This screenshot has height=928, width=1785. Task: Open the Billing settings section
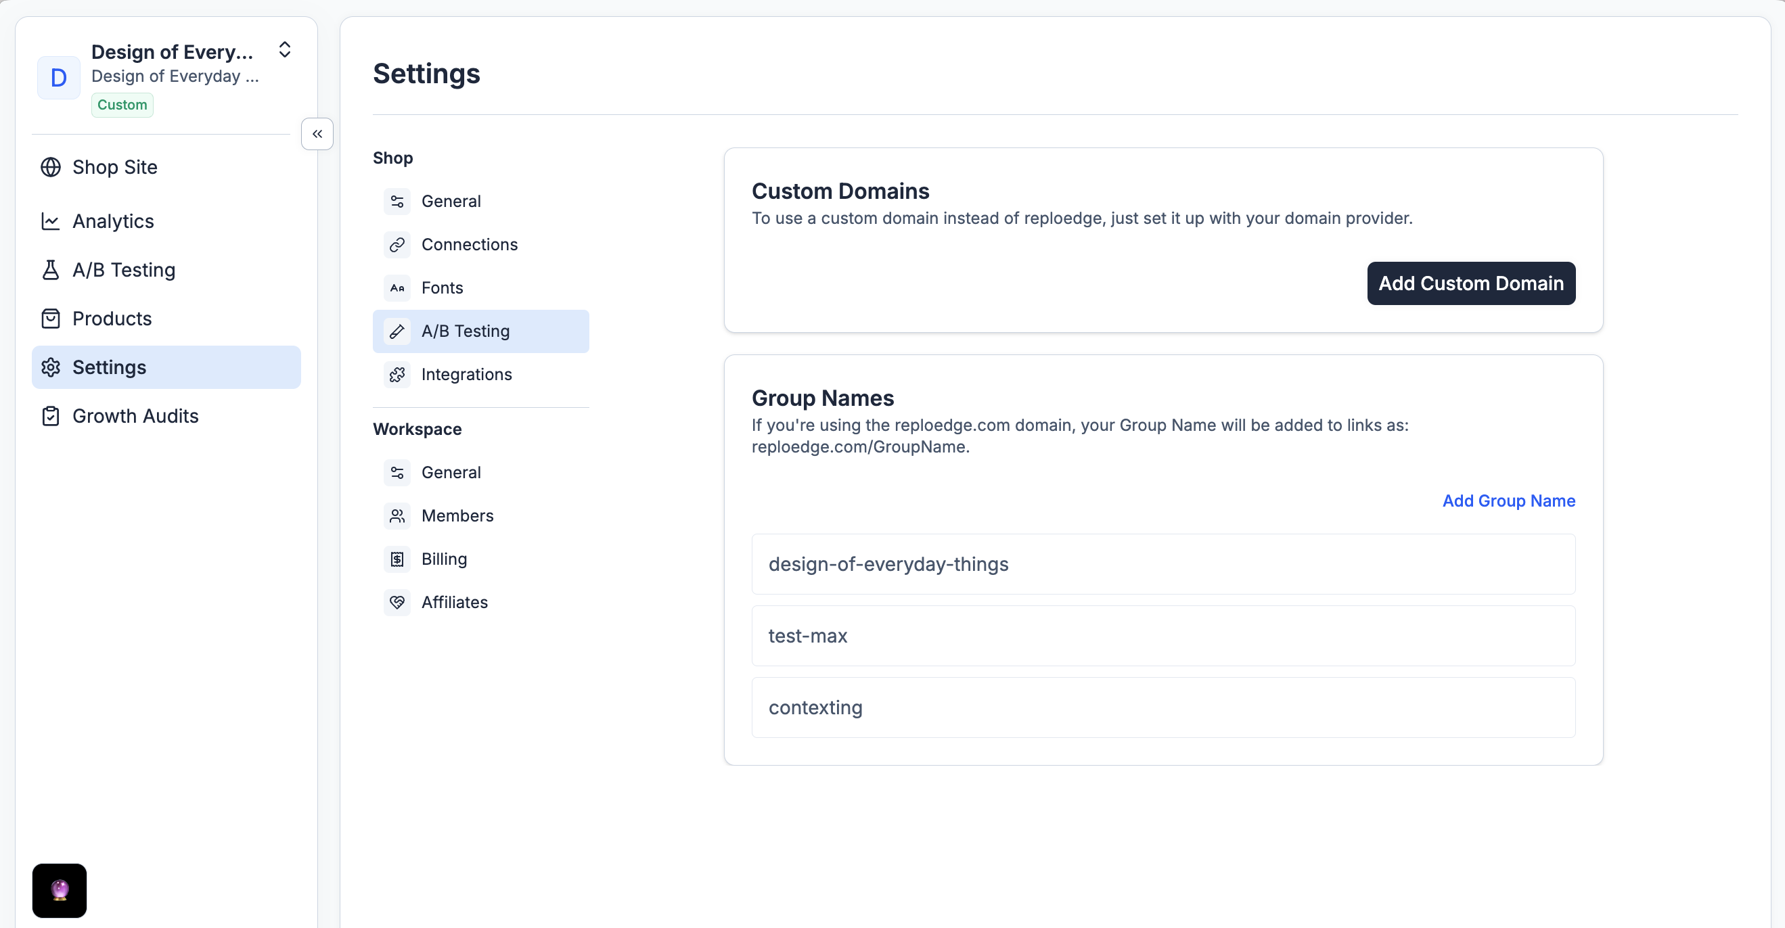pyautogui.click(x=443, y=559)
